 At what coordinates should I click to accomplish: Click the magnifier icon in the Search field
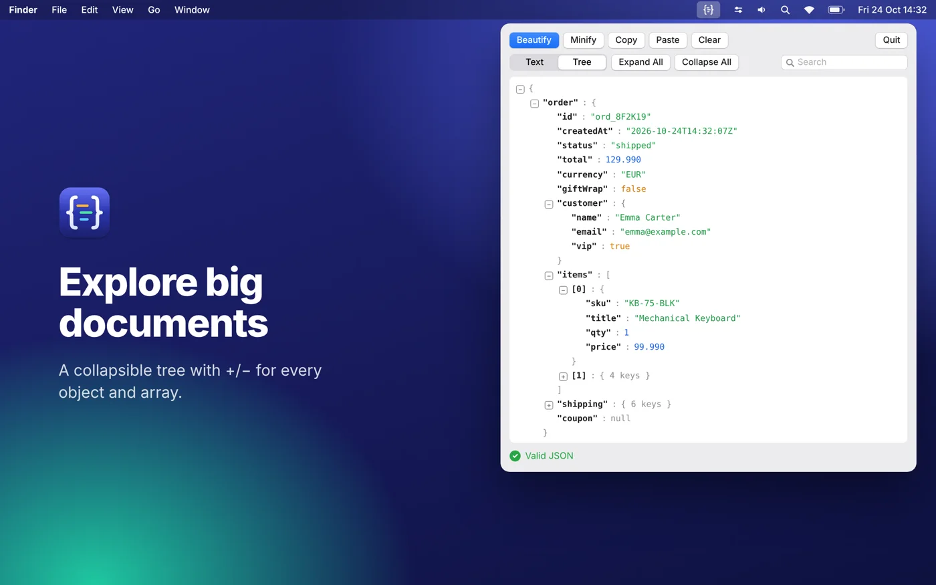(x=790, y=63)
